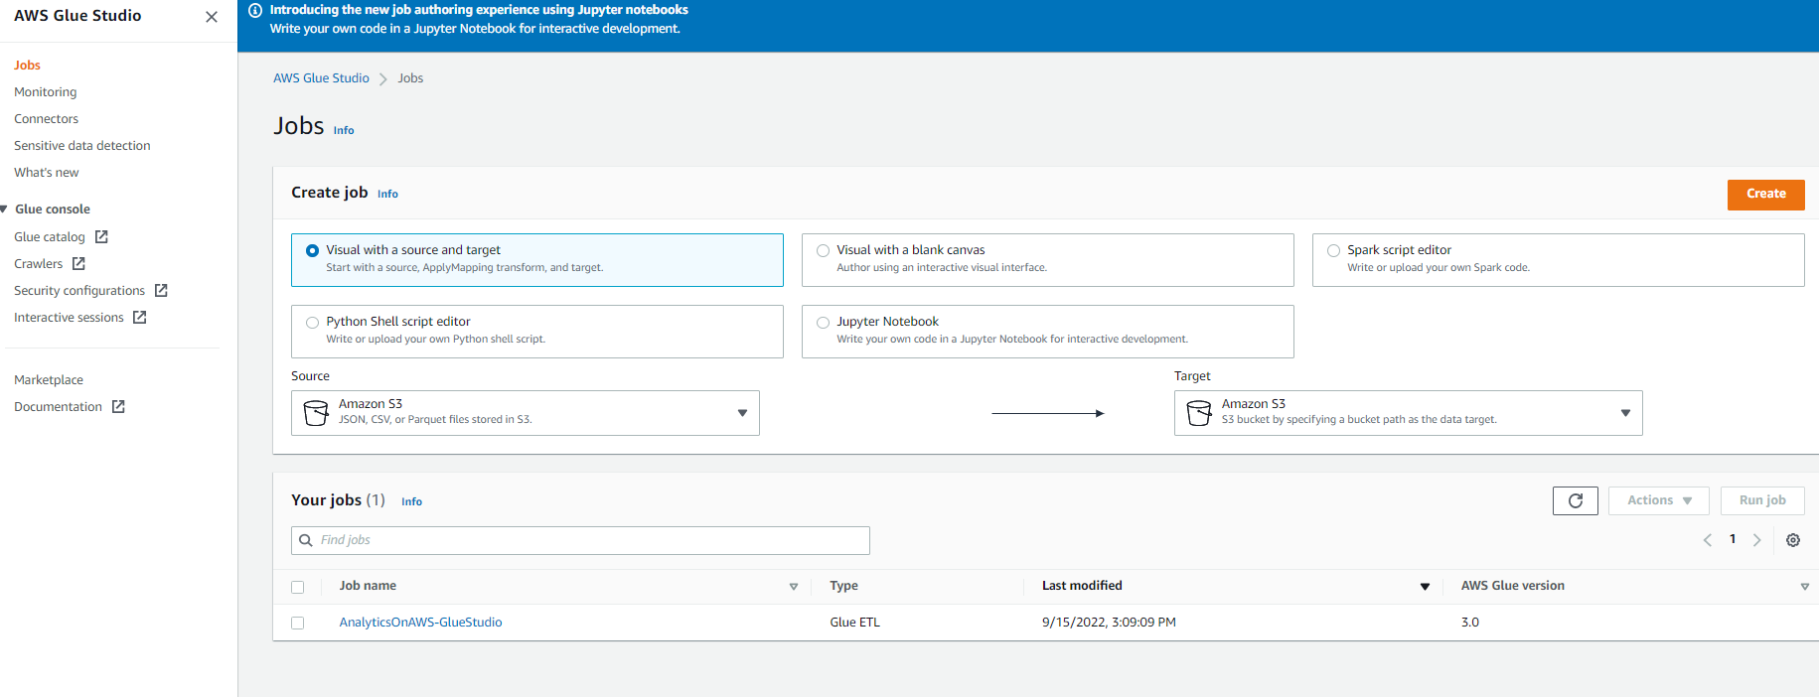The image size is (1819, 697).
Task: Click the search magnifier icon in Find jobs
Action: click(x=306, y=540)
